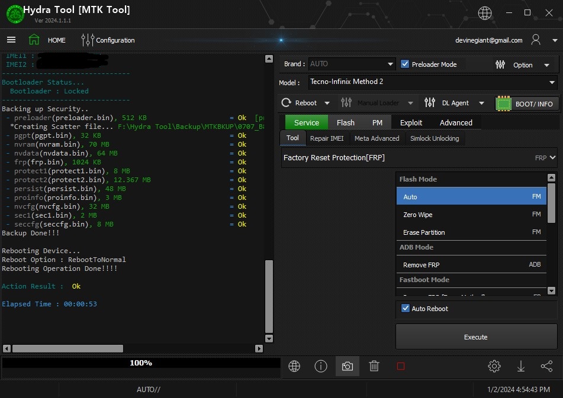Open the Brand AUTO dropdown
The width and height of the screenshot is (563, 398).
tap(352, 64)
